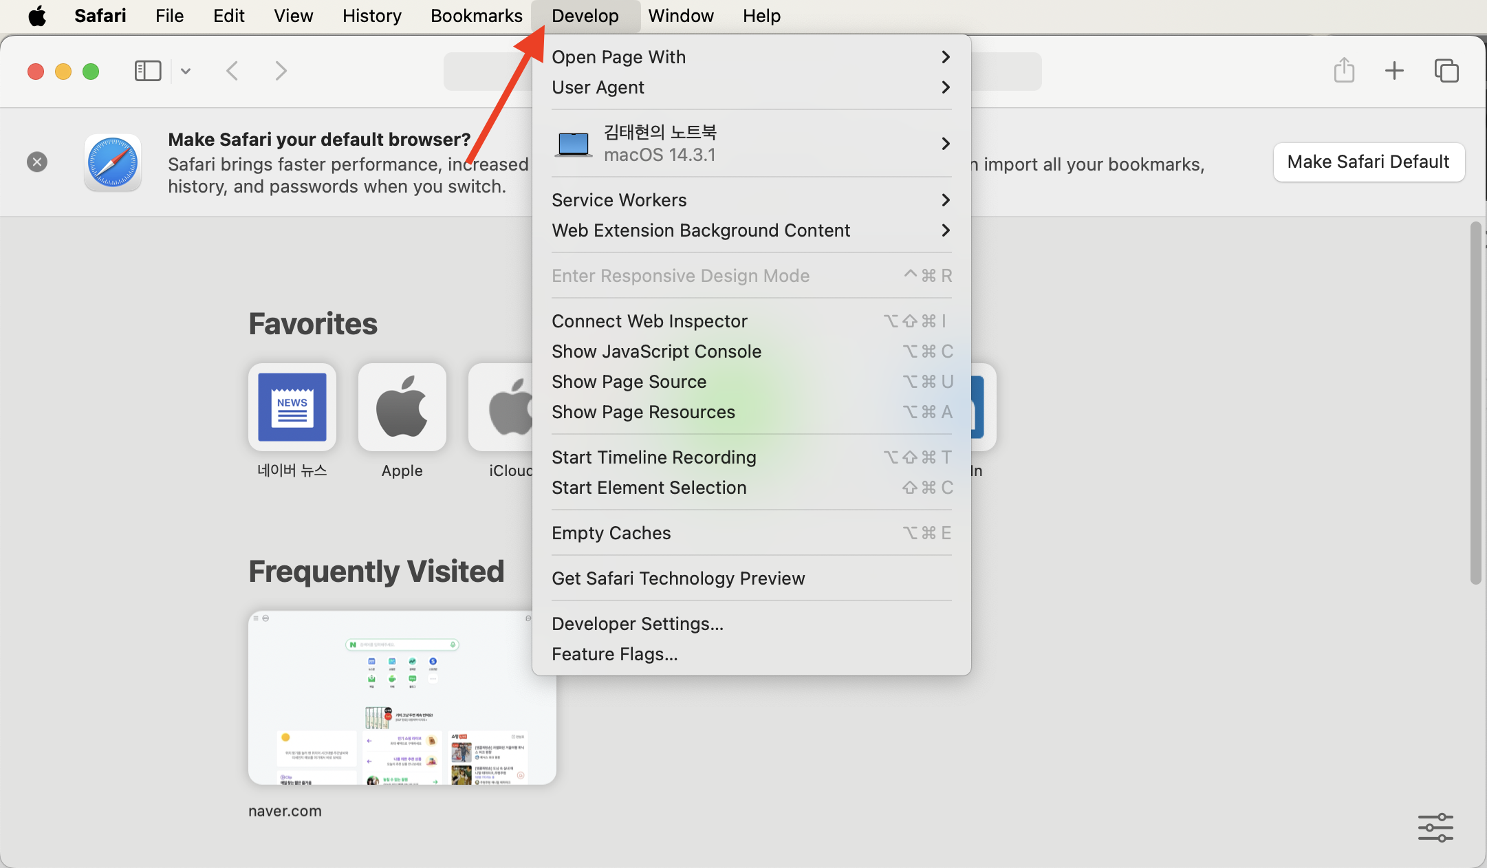The image size is (1487, 868).
Task: Go forward with the forward arrow
Action: pyautogui.click(x=281, y=71)
